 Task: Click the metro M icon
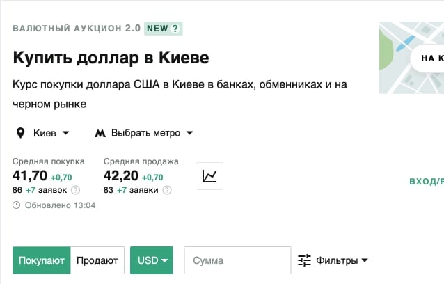click(x=100, y=133)
